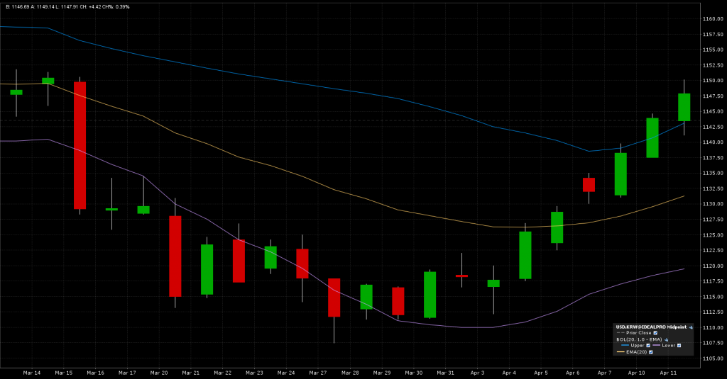Screen dimensions: 727x379
Task: Click the green candle on Mar 21
Action: (207, 269)
